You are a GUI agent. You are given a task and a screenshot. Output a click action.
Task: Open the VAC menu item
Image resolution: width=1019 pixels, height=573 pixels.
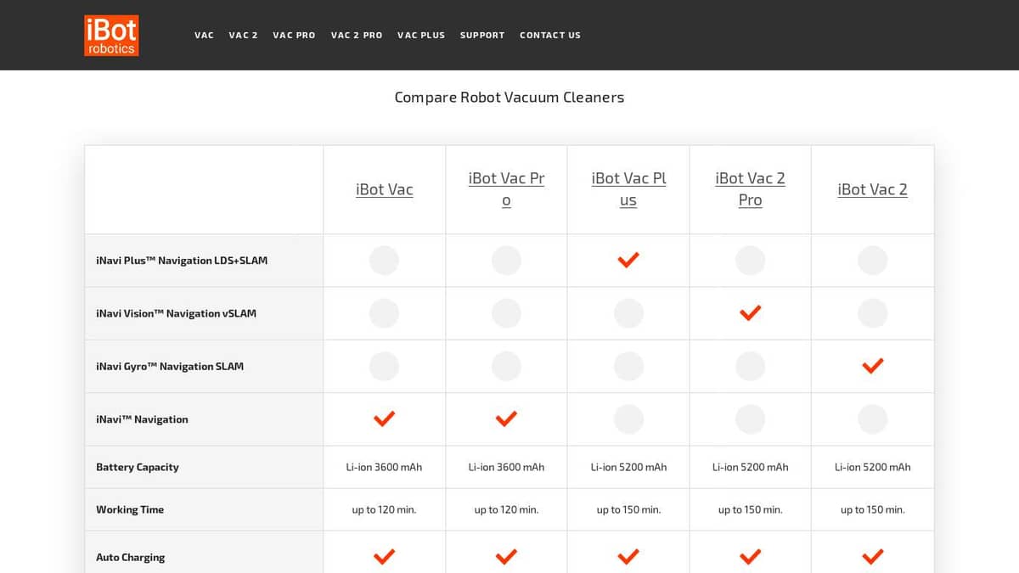pos(204,36)
